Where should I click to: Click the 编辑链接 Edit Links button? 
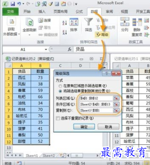click(x=48, y=35)
